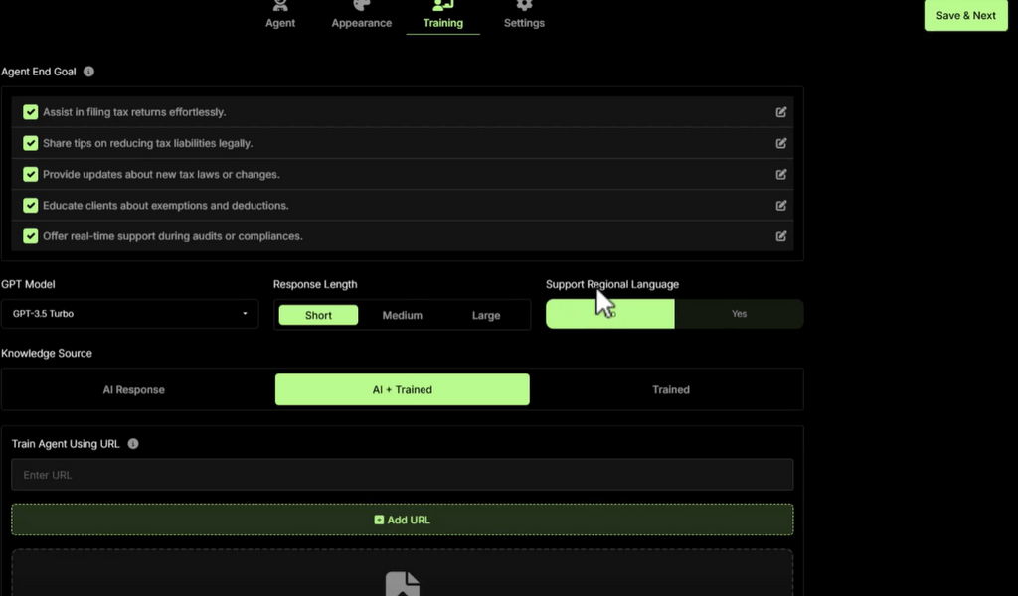Click the file upload document icon
Screen dimensions: 1018x596
[402, 584]
